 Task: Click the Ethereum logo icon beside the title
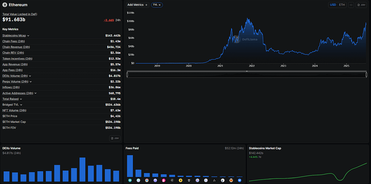[5, 5]
